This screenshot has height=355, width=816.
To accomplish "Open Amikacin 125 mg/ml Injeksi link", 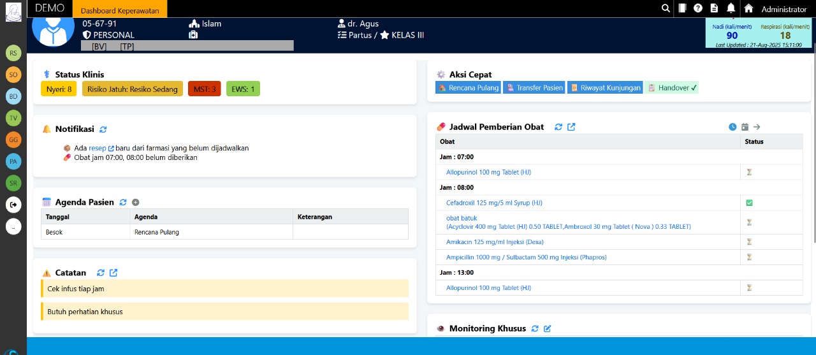I will tap(495, 242).
